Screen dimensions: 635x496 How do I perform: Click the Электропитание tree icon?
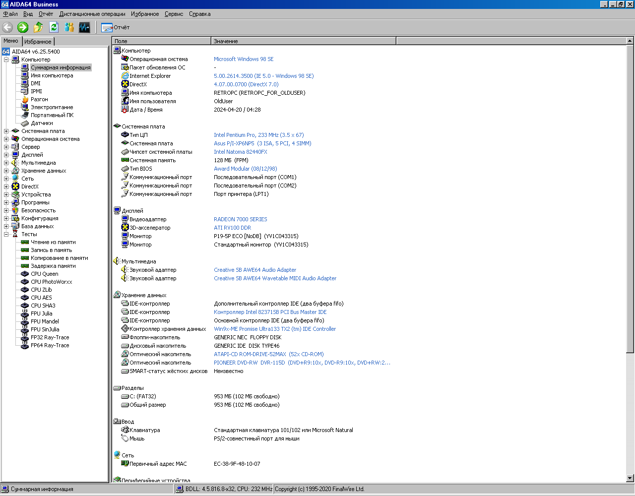coord(25,107)
